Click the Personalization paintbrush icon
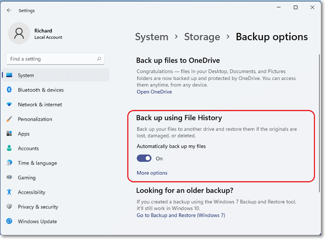Screen dimensions: 325x239 click(x=9, y=119)
